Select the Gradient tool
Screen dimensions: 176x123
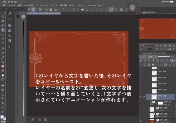click(x=3, y=90)
